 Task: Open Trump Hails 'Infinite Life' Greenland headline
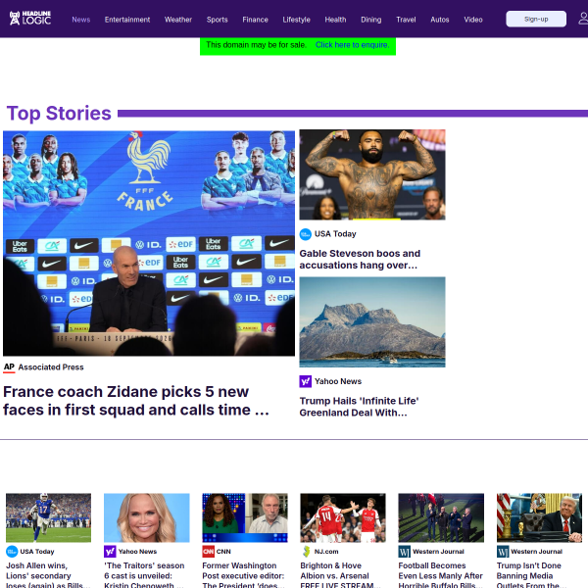point(359,407)
